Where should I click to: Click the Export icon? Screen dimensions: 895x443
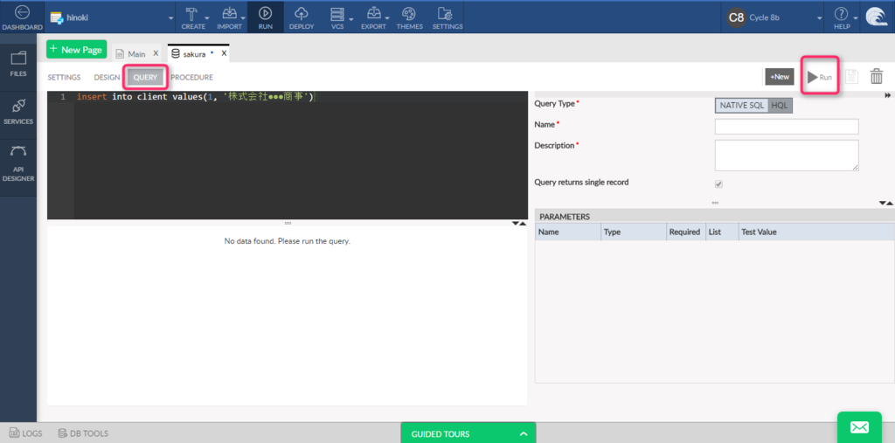pos(374,14)
